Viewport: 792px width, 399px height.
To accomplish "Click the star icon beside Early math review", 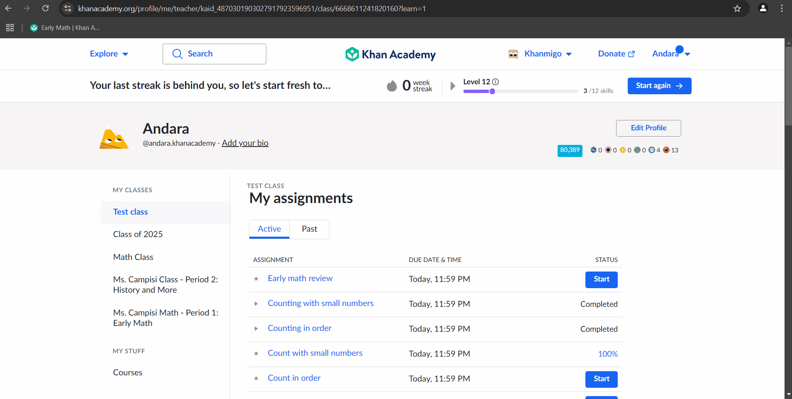I will point(256,279).
